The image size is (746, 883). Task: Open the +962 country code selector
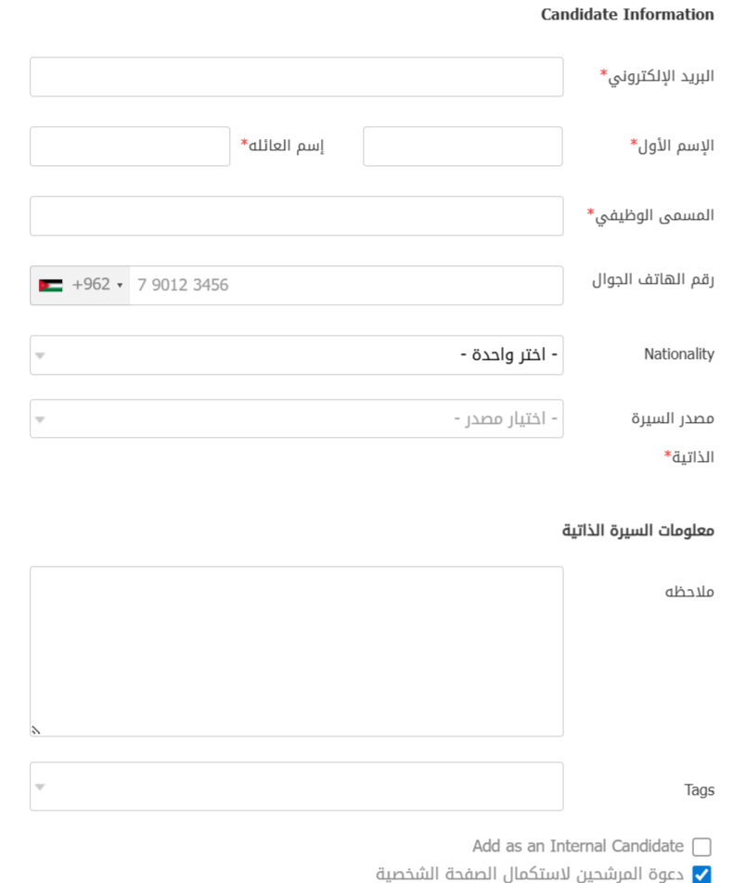81,286
